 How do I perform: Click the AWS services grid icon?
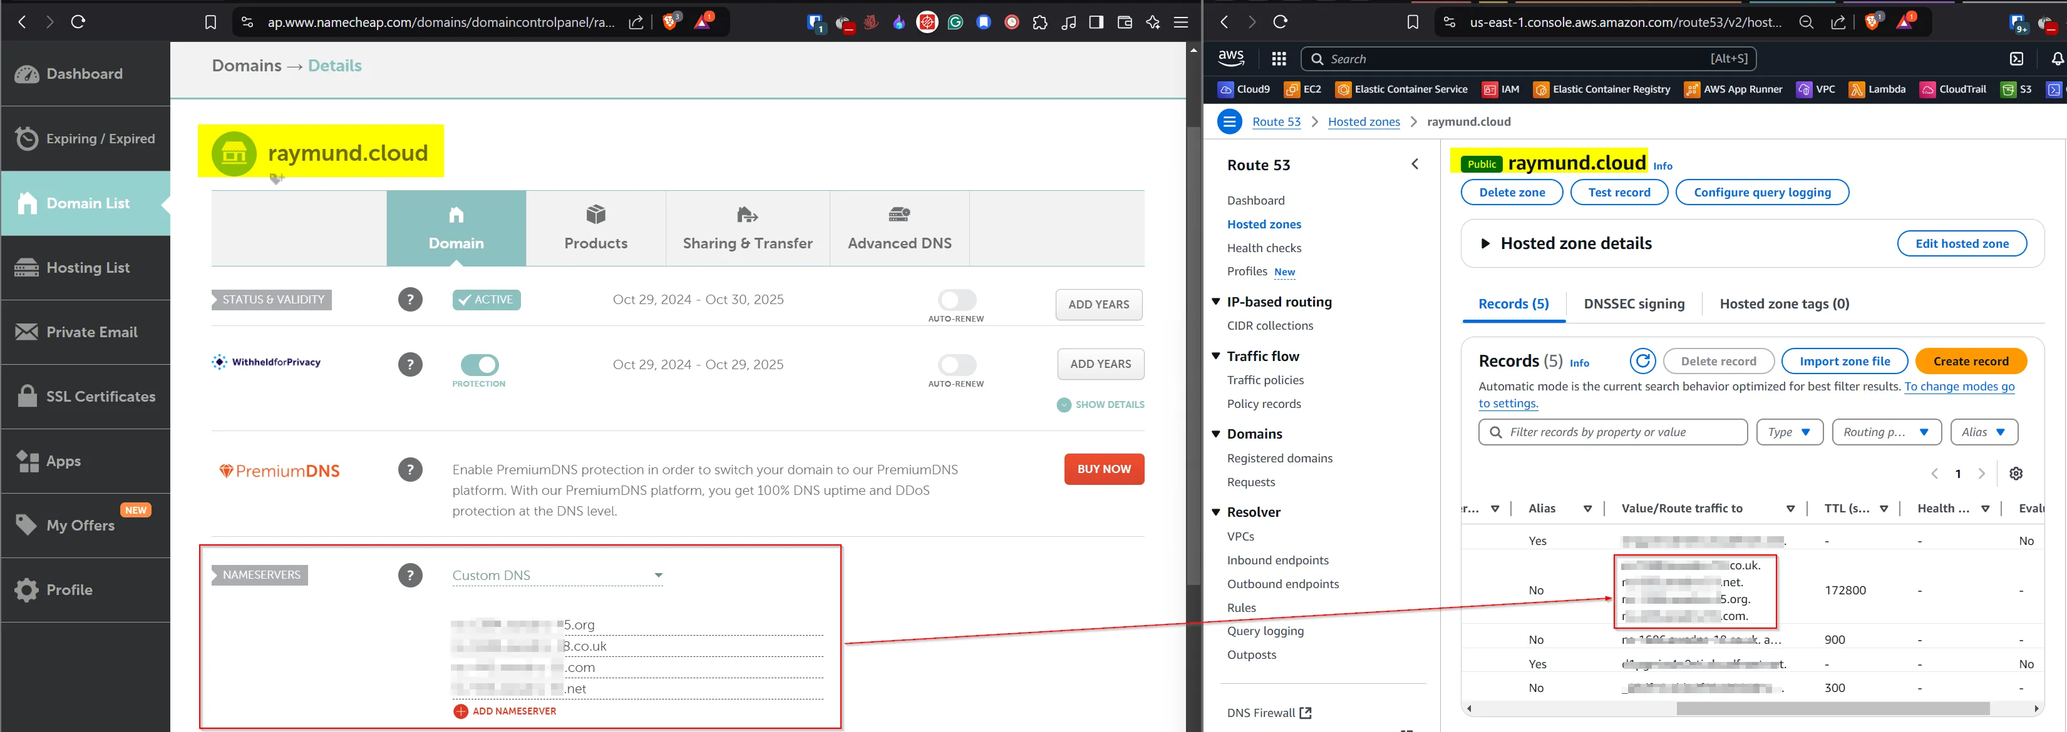pos(1278,58)
